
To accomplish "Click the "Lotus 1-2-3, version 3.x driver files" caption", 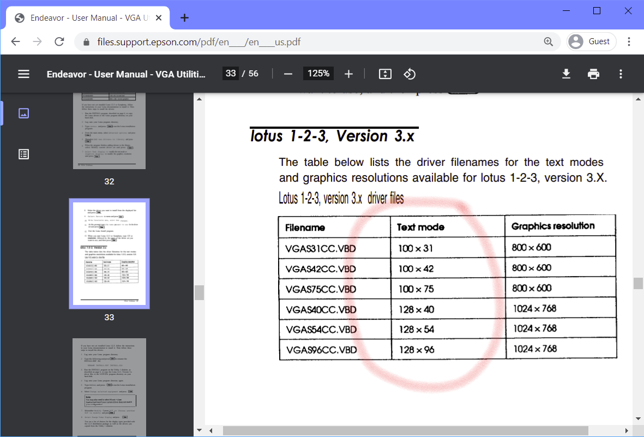I will [x=341, y=198].
